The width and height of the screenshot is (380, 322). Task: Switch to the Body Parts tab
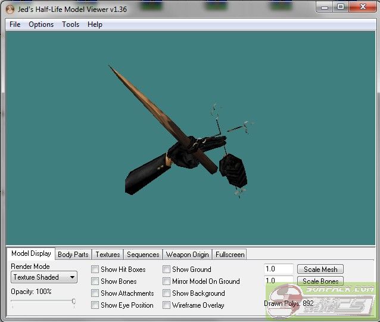click(73, 255)
